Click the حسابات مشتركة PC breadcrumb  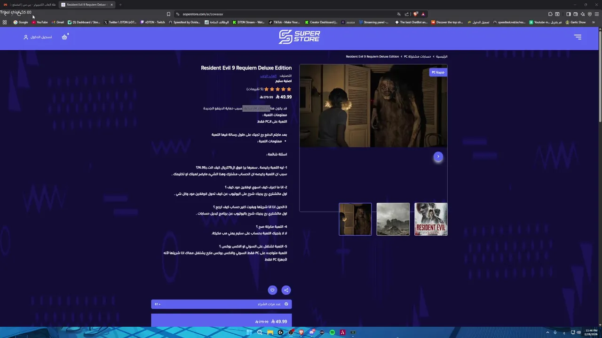coord(418,56)
